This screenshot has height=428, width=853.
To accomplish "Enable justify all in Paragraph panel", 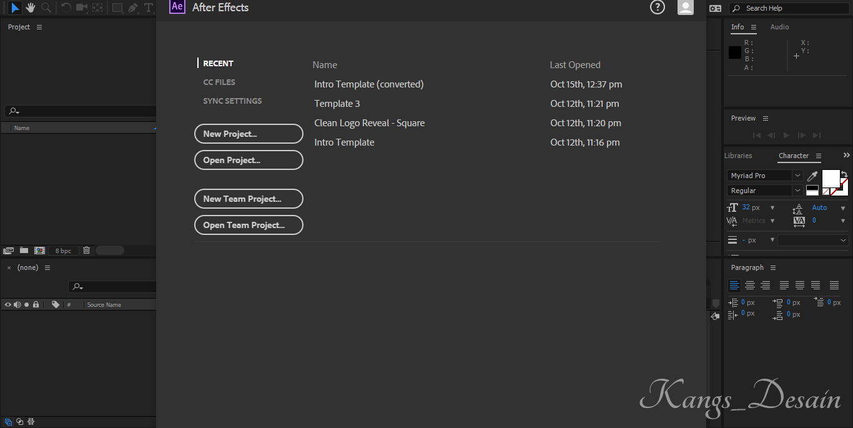I will (x=834, y=285).
